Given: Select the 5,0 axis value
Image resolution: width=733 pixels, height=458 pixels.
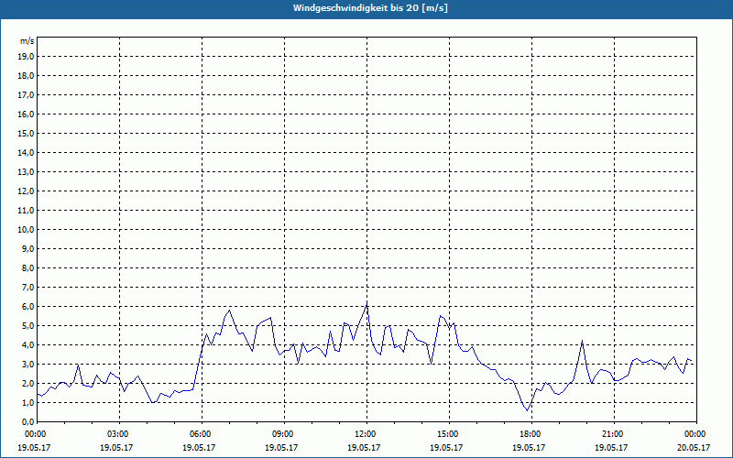Looking at the screenshot, I should [x=27, y=326].
